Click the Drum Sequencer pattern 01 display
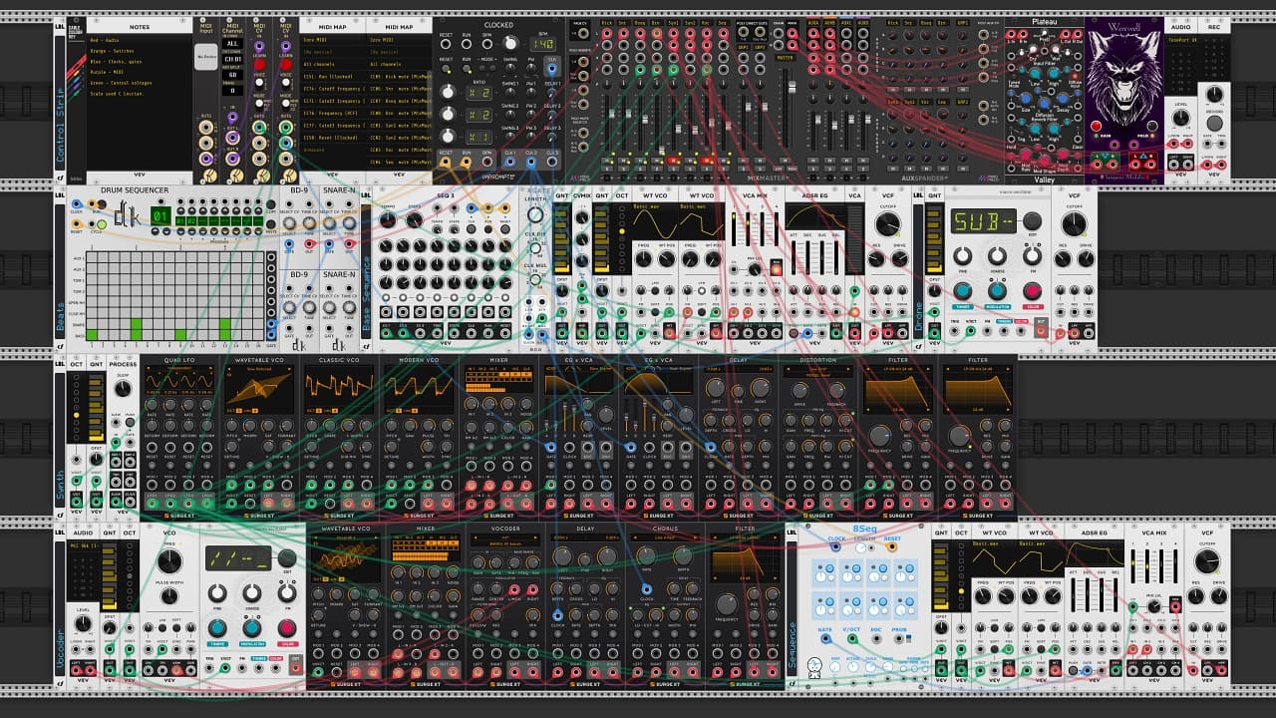Viewport: 1276px width, 718px height. pos(160,214)
